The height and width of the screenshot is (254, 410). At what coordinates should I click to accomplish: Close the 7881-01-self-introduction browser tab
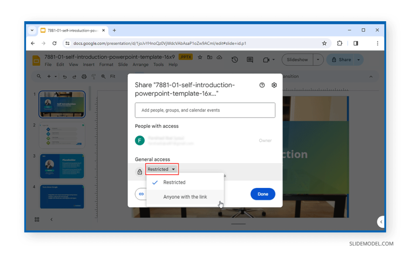click(103, 30)
